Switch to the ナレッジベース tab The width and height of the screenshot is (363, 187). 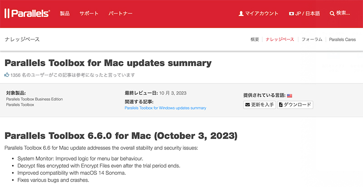click(x=280, y=39)
